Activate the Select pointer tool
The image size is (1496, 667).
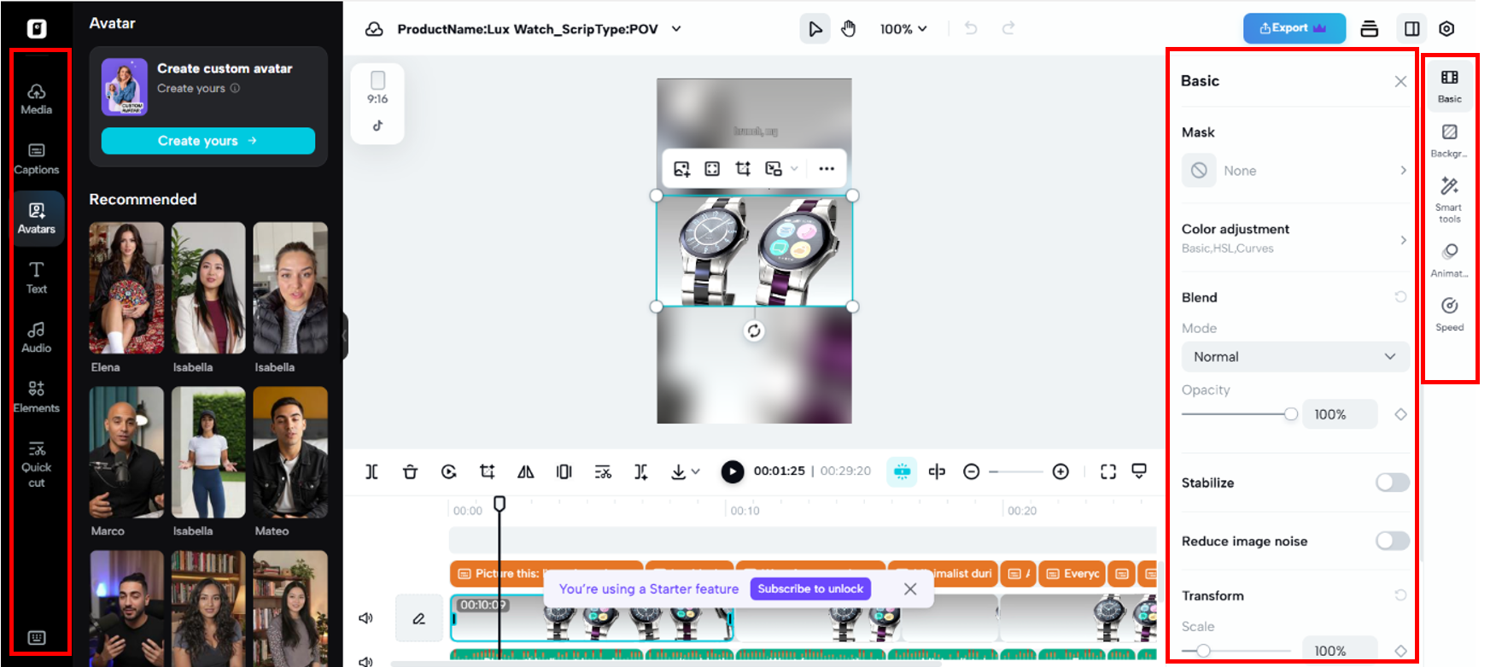click(x=815, y=29)
